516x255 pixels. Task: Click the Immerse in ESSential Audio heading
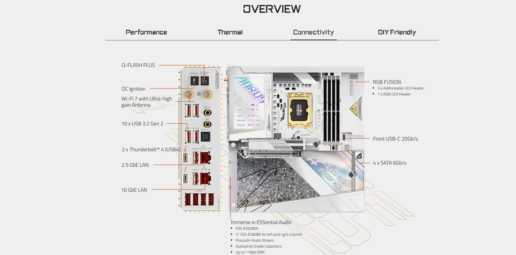(x=261, y=222)
